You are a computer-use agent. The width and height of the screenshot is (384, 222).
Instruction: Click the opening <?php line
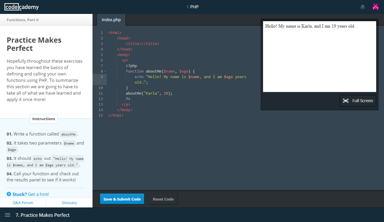click(131, 66)
